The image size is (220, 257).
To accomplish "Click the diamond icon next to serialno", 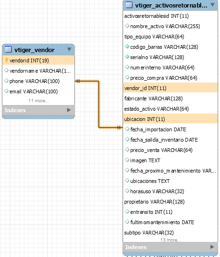I will click(127, 57).
